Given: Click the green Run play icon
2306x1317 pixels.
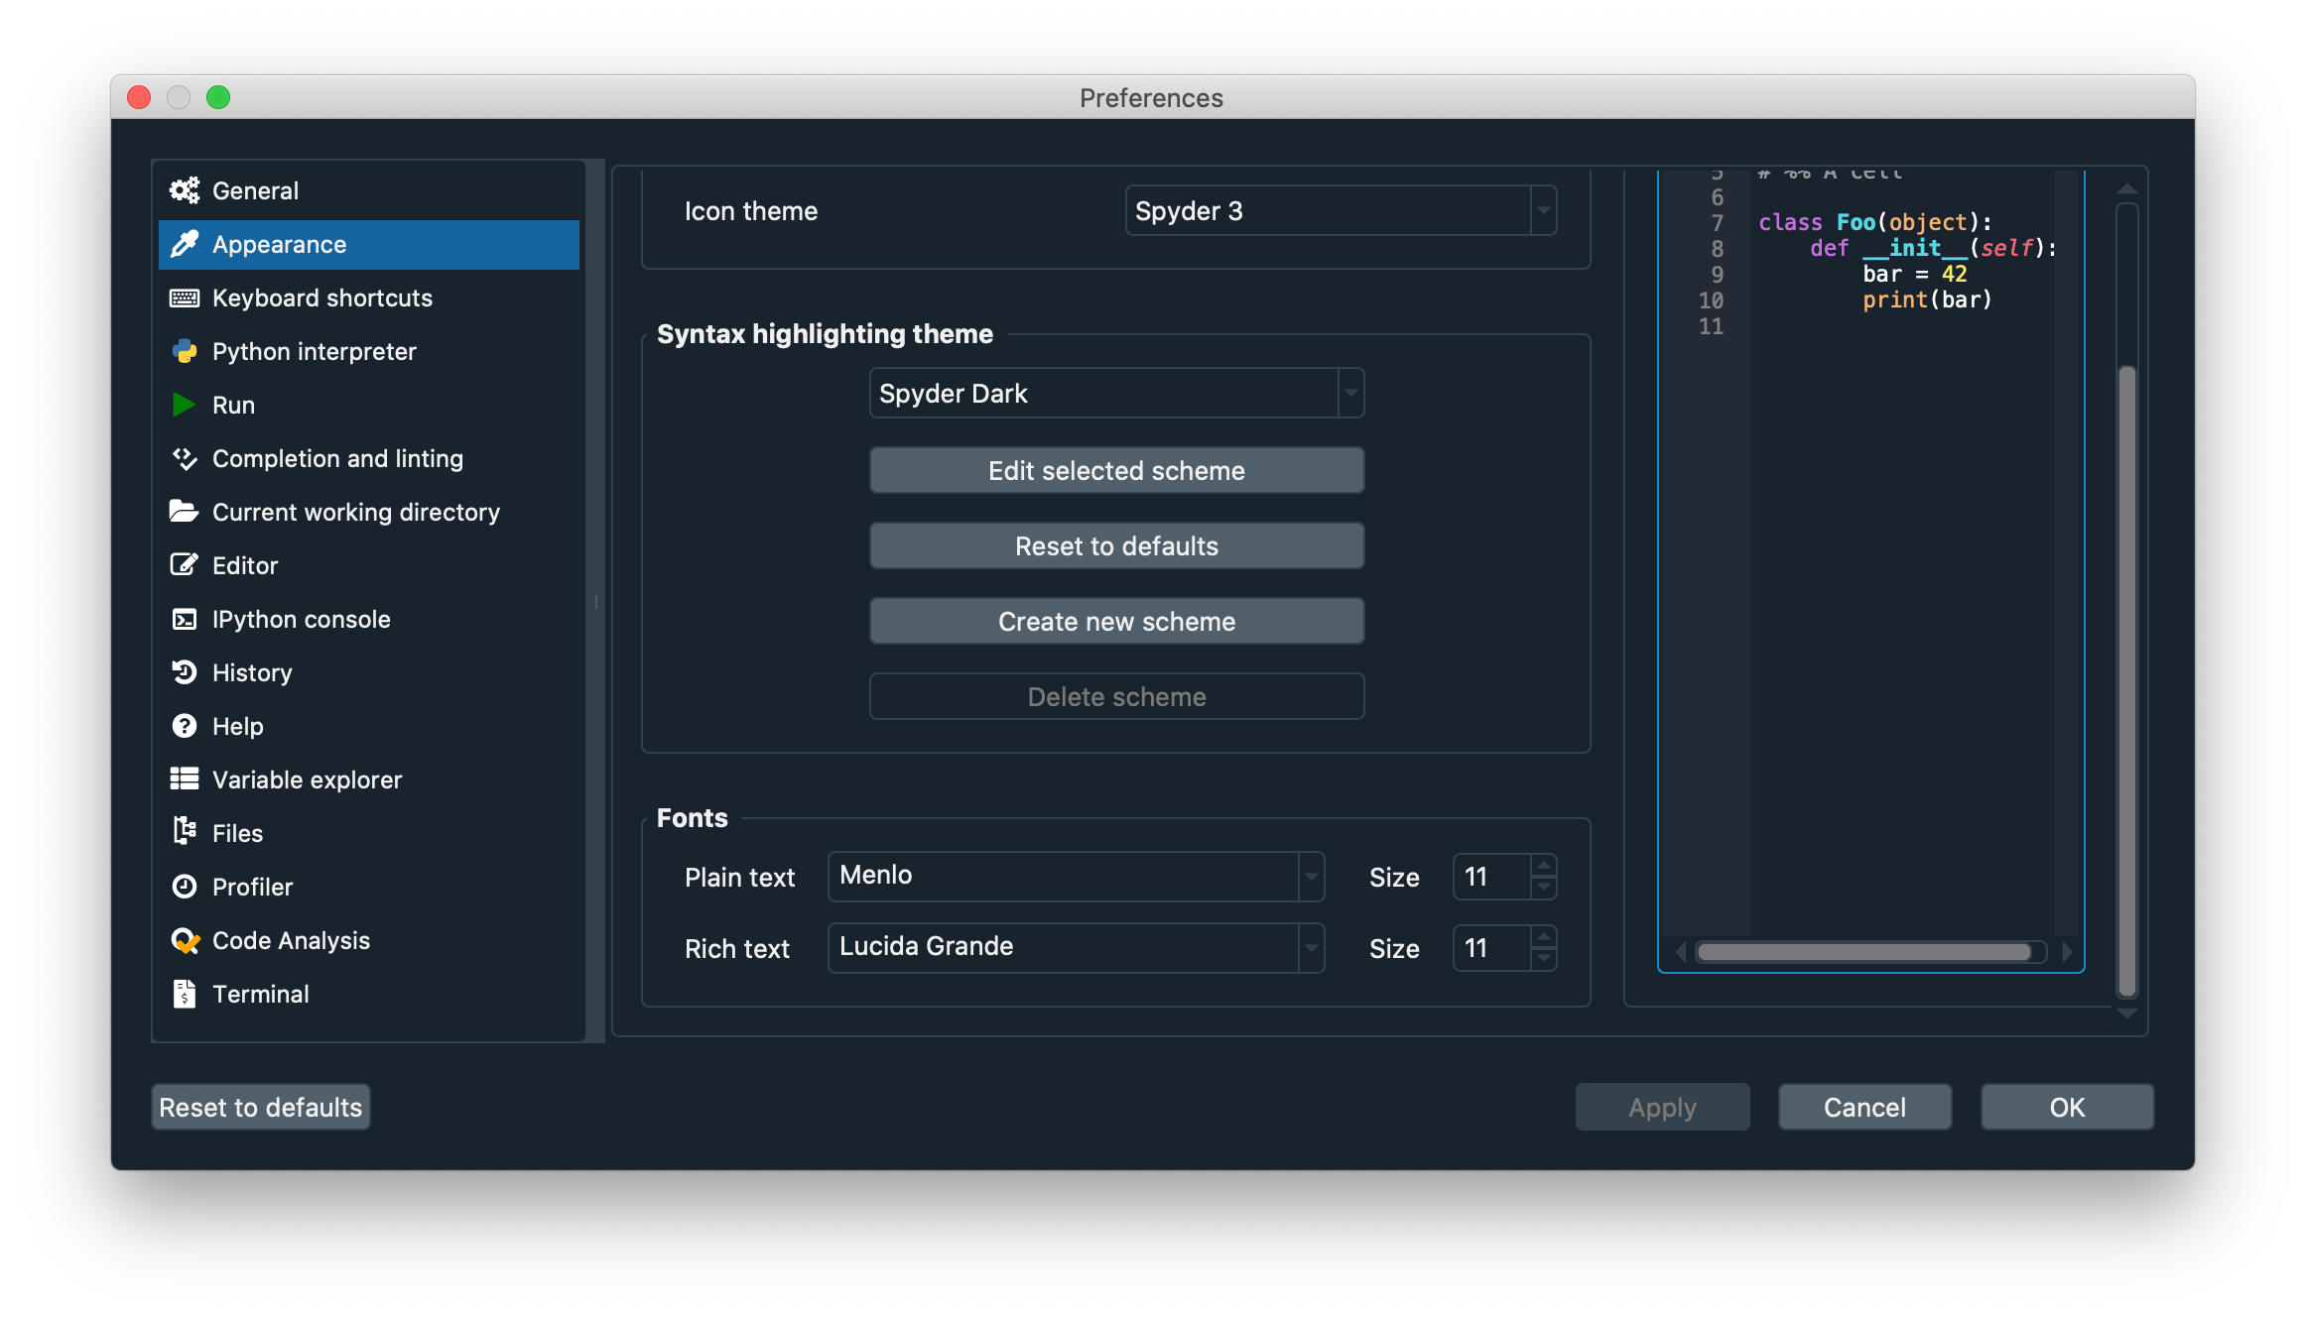Looking at the screenshot, I should click(185, 405).
